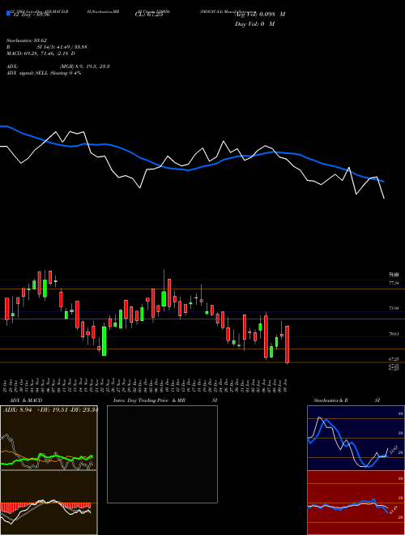Click the rotated 33.62 label in Stochastics panel
Screen dimensions: 405x535
pyautogui.click(x=393, y=450)
